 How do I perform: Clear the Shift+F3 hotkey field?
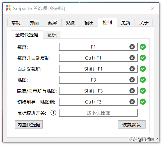(132, 91)
